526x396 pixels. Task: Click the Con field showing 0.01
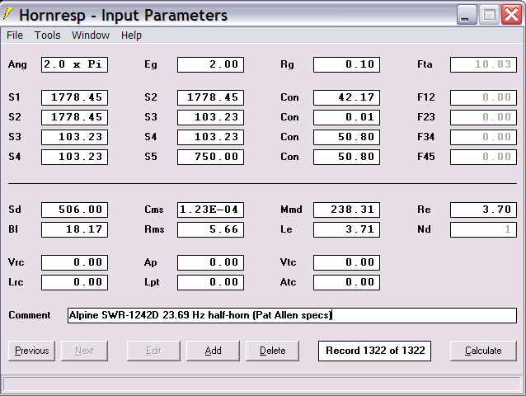tap(346, 117)
